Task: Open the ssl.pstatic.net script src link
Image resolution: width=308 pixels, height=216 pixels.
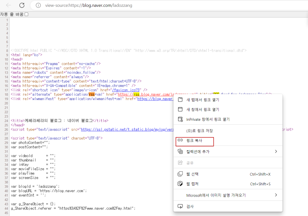Action: pyautogui.click(x=127, y=130)
